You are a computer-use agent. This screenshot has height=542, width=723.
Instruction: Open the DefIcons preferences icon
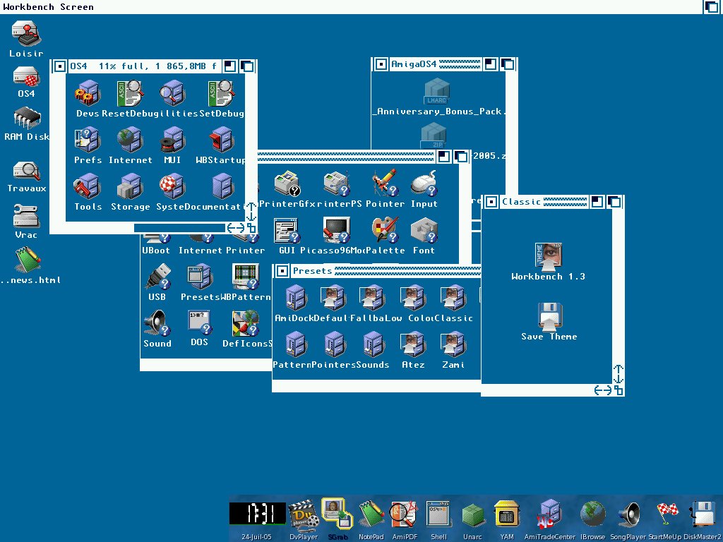[x=245, y=323]
